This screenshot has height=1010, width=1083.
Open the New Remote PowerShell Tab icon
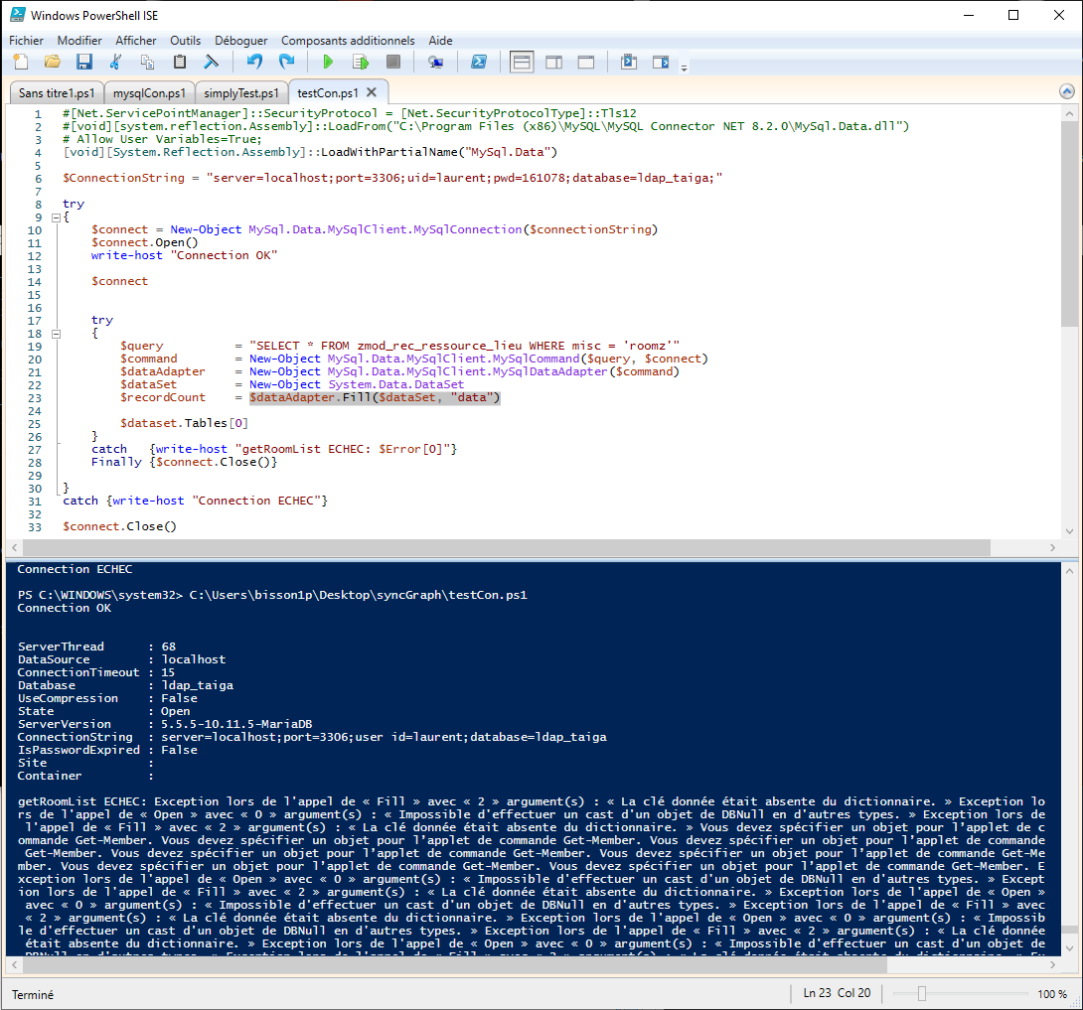click(435, 63)
